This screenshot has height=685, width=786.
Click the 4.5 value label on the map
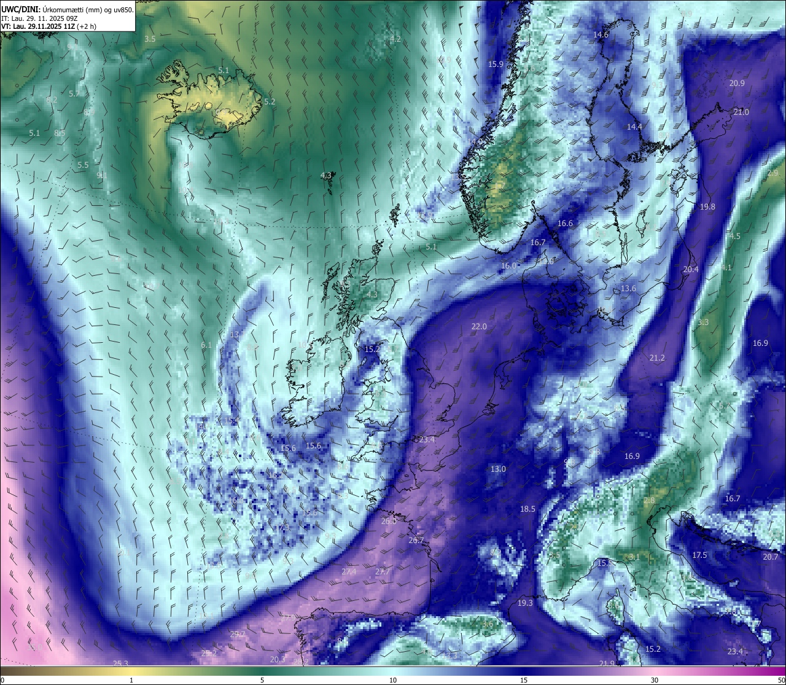click(735, 237)
